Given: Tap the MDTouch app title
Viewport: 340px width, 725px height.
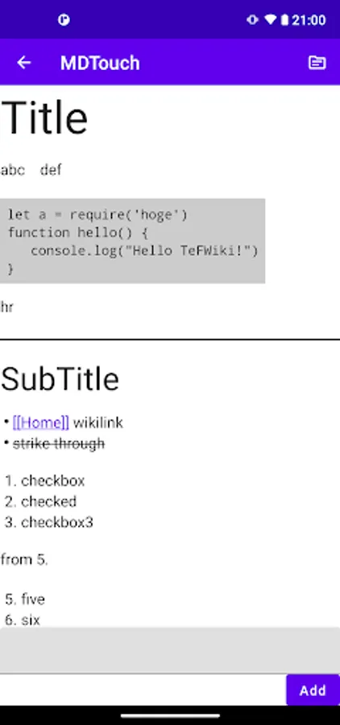Looking at the screenshot, I should point(100,63).
